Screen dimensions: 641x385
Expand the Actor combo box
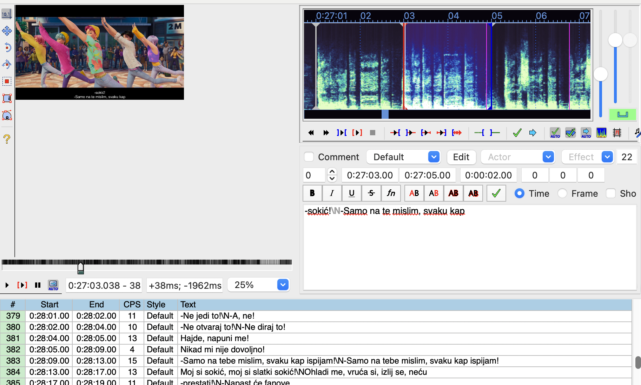(548, 157)
